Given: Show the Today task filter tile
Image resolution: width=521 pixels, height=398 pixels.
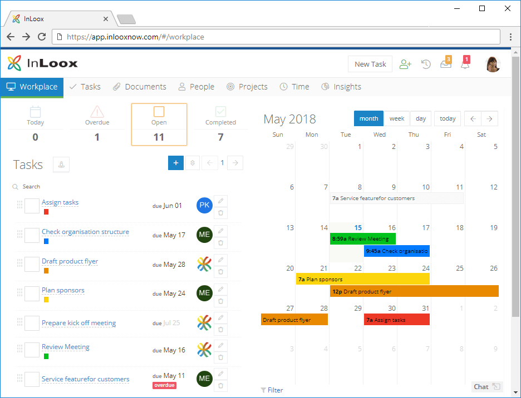Looking at the screenshot, I should coord(35,124).
